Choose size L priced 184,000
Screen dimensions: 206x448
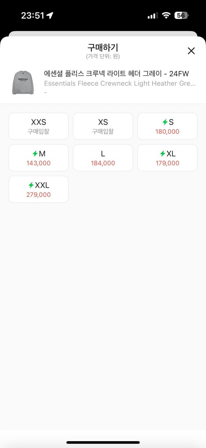(x=103, y=158)
